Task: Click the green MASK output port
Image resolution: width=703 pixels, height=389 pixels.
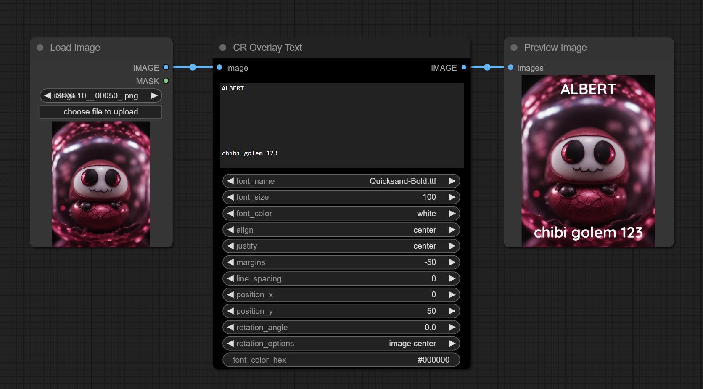Action: coord(166,81)
